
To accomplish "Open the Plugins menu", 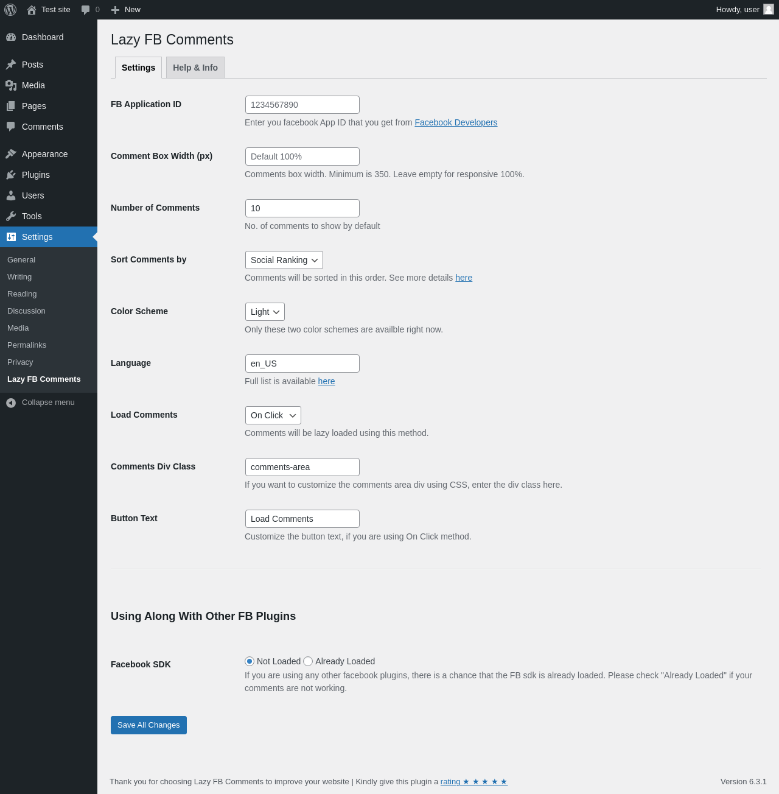I will 49,175.
